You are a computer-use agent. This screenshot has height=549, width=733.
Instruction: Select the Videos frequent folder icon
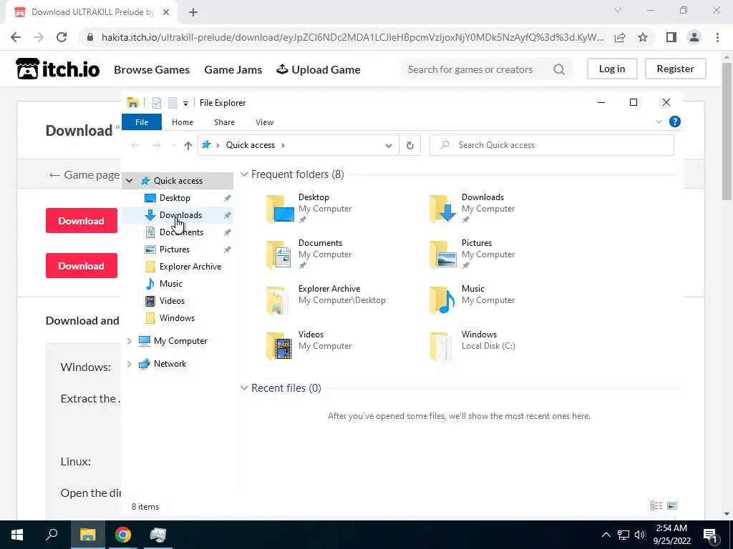click(x=280, y=346)
